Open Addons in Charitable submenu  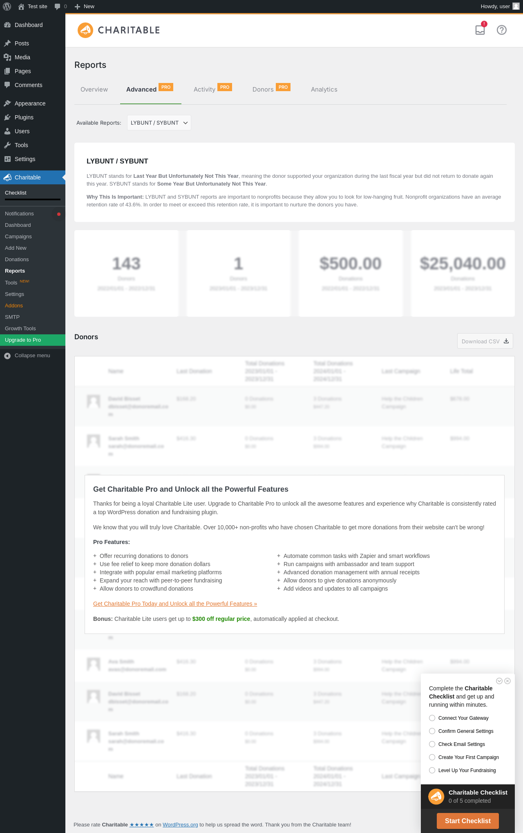tap(14, 306)
